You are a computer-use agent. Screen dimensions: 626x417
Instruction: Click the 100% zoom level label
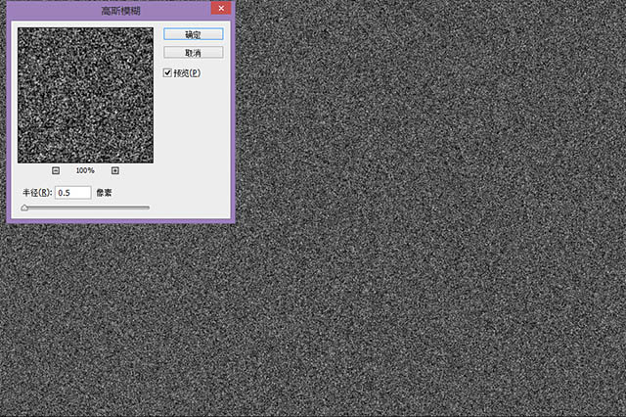pyautogui.click(x=85, y=170)
